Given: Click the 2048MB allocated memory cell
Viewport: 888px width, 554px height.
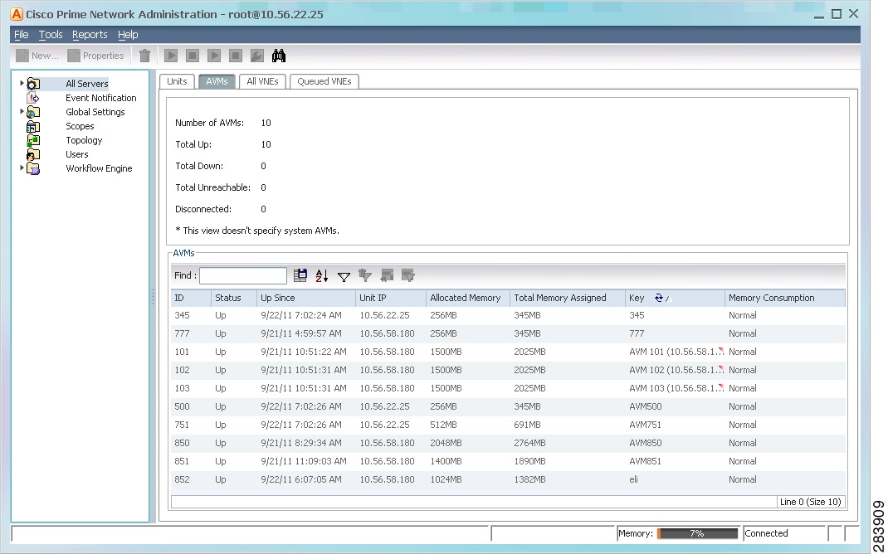Looking at the screenshot, I should [x=468, y=443].
